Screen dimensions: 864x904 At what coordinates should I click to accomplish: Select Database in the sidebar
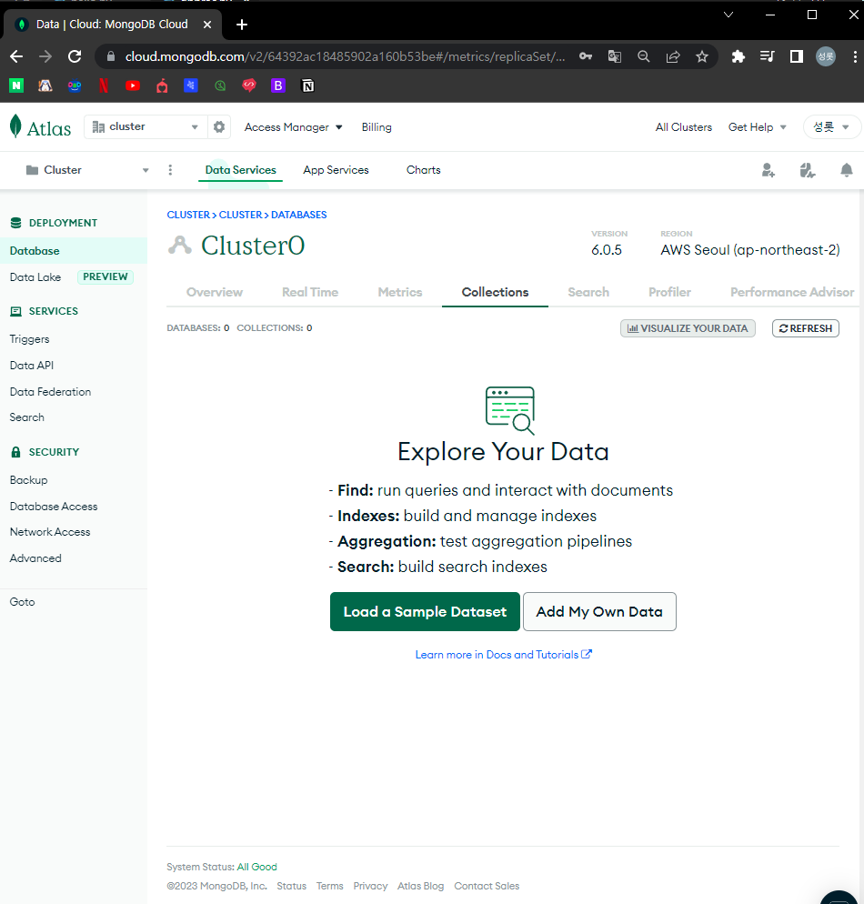click(x=73, y=251)
